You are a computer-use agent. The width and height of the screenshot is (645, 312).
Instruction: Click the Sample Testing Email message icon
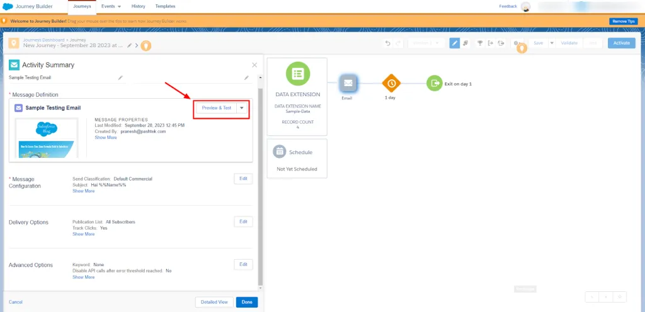pyautogui.click(x=18, y=108)
